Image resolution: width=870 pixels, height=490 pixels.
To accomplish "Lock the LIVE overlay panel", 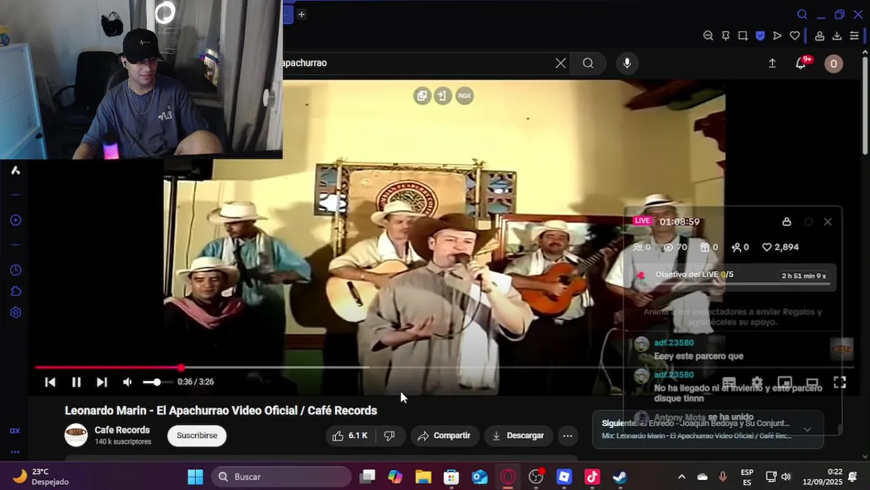I will click(787, 222).
